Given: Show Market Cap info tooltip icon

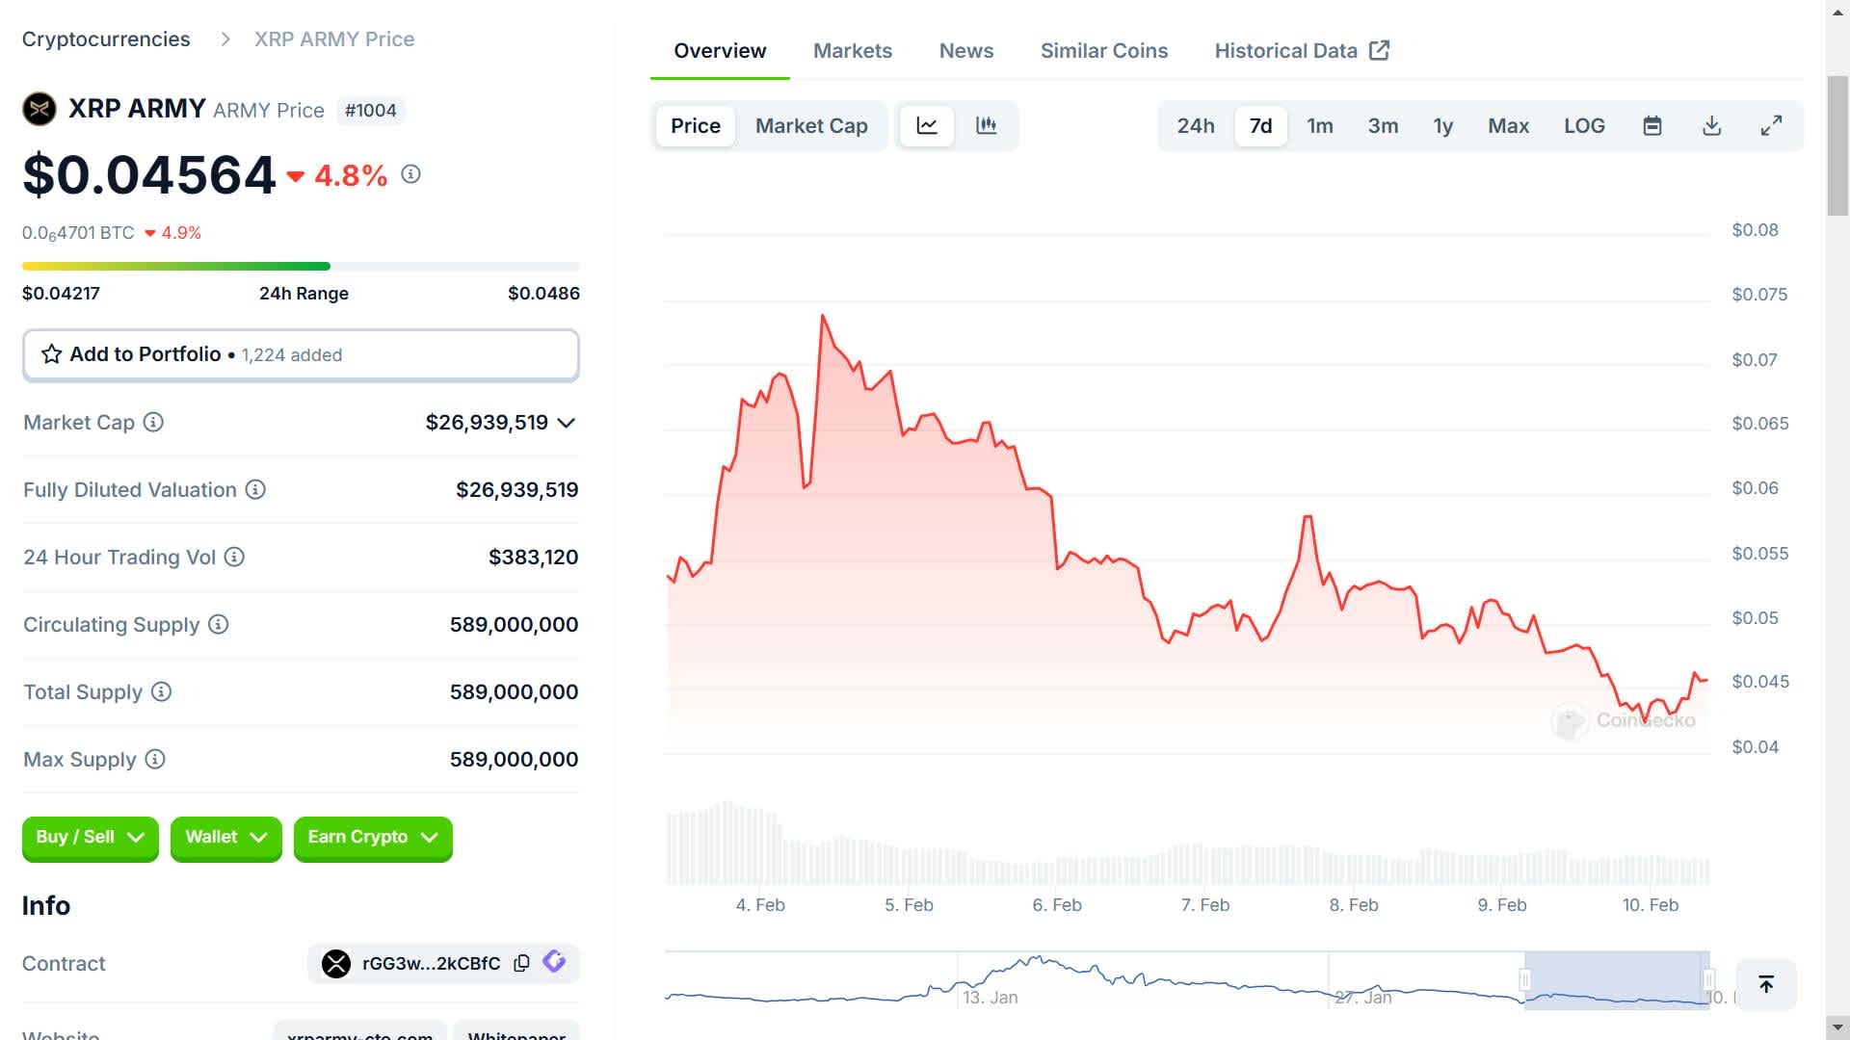Looking at the screenshot, I should pyautogui.click(x=153, y=422).
